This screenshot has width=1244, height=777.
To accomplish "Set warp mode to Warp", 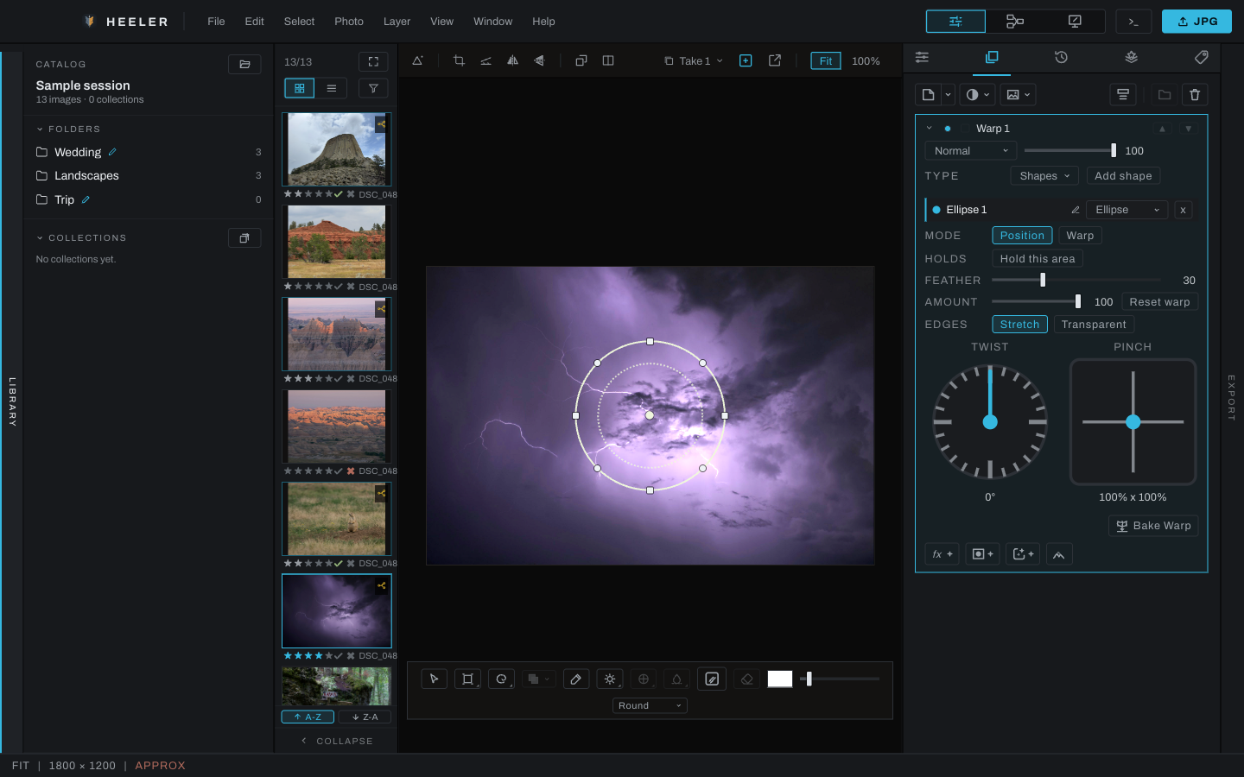I will tap(1080, 236).
